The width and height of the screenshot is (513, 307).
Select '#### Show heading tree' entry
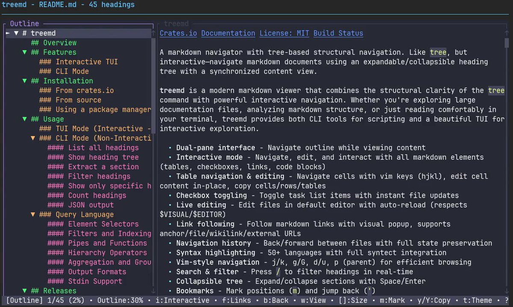click(x=93, y=157)
